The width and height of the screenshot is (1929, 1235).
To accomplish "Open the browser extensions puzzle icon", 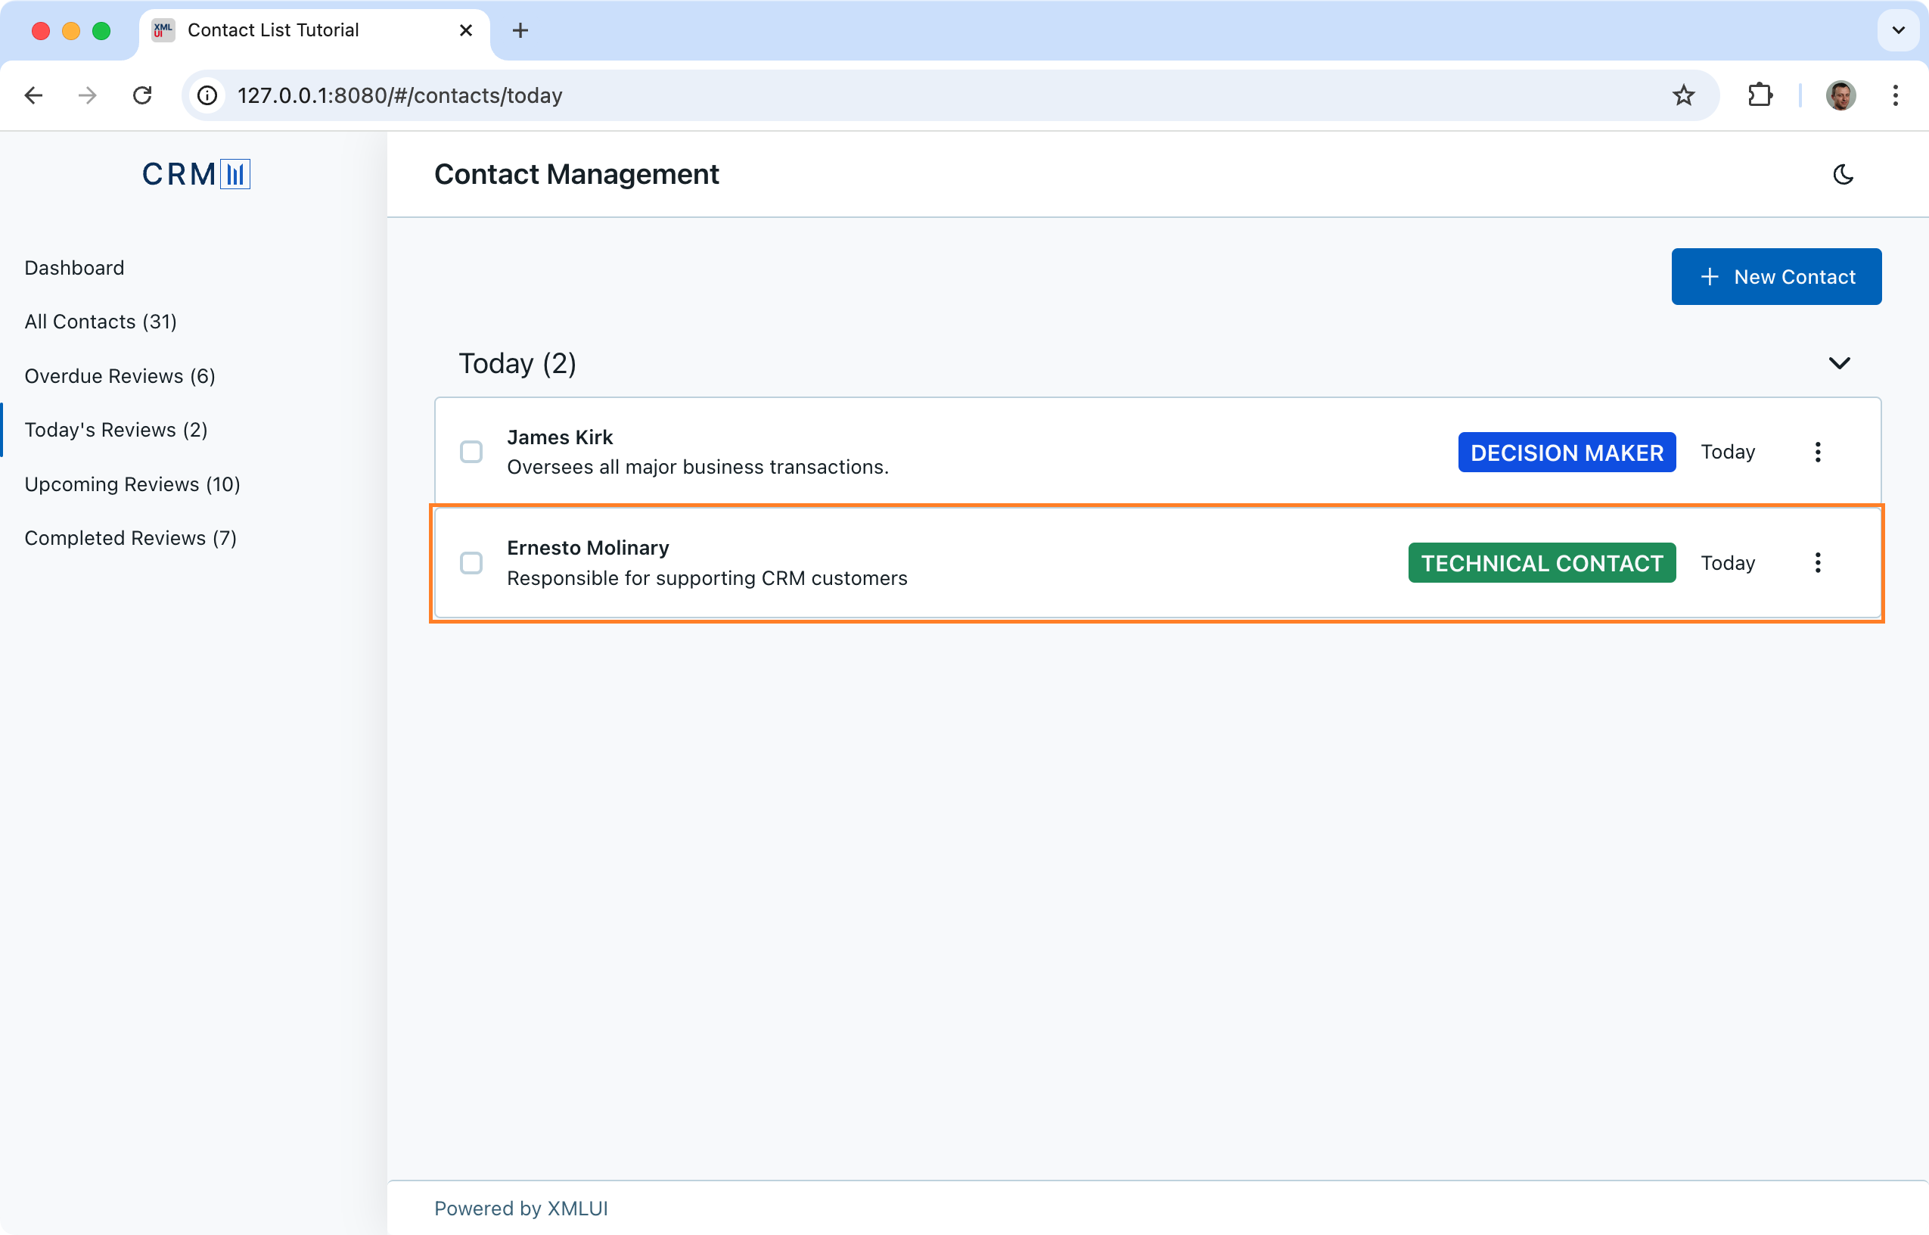I will click(x=1759, y=95).
